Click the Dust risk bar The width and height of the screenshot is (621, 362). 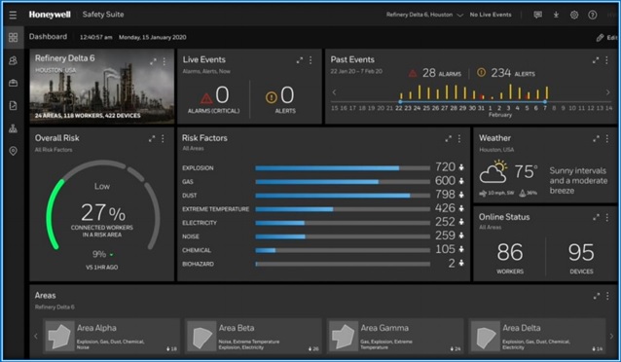(x=343, y=196)
